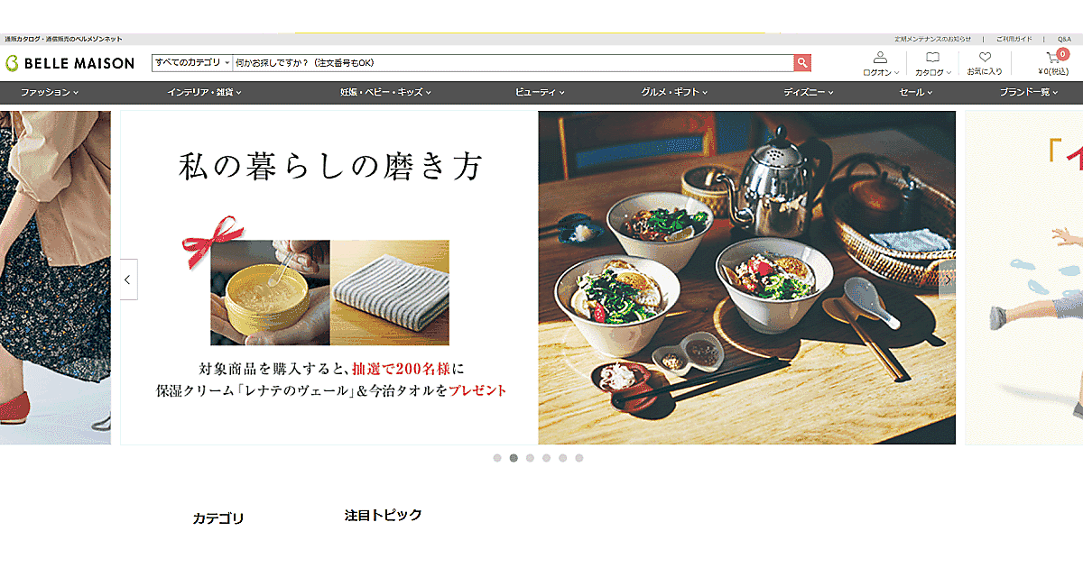Select the last carousel dot
The height and width of the screenshot is (568, 1083).
[579, 458]
